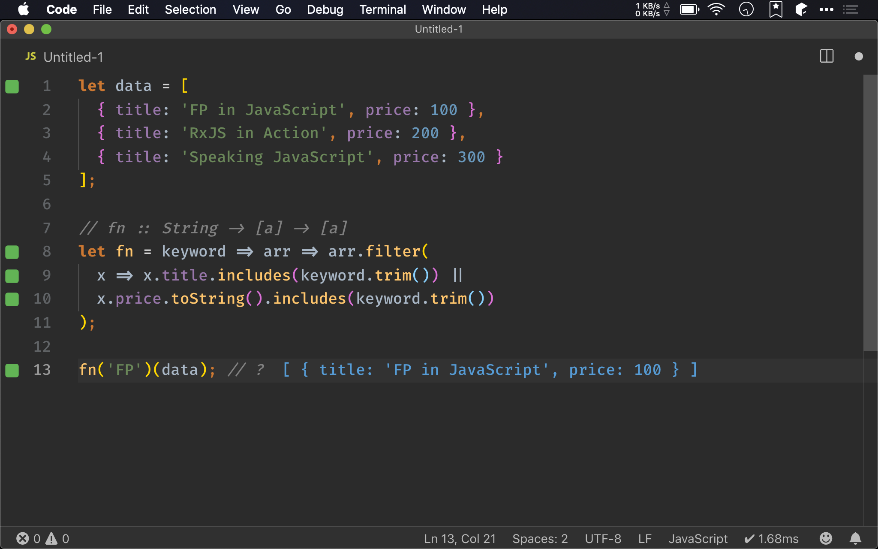
Task: Click the editor vertical scrollbar
Action: [870, 212]
